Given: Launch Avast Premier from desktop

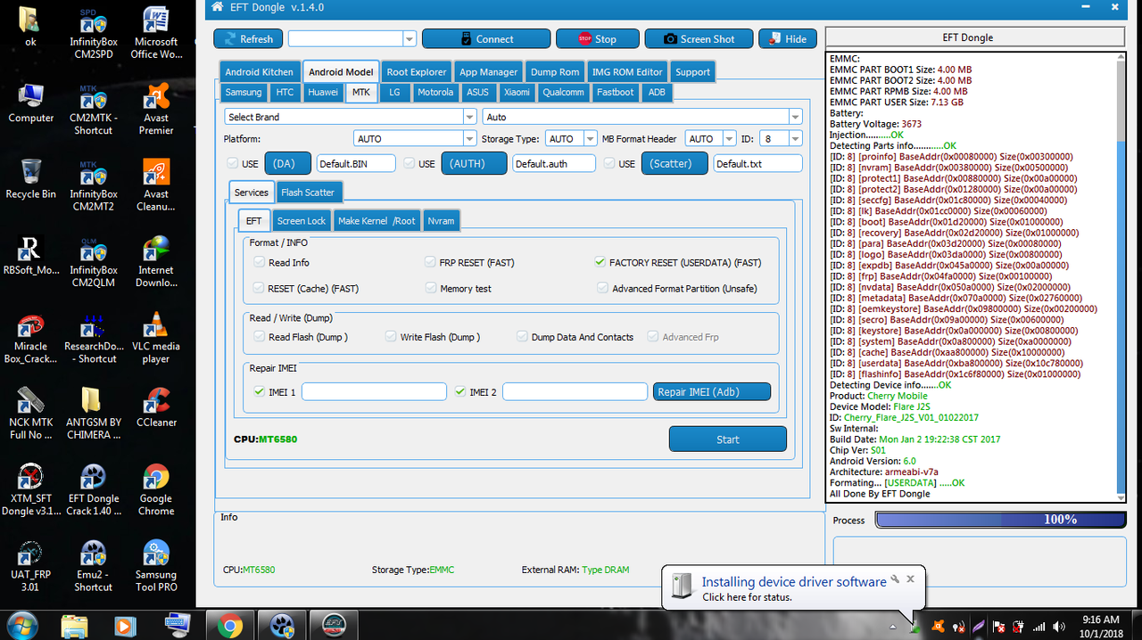Looking at the screenshot, I should point(156,110).
